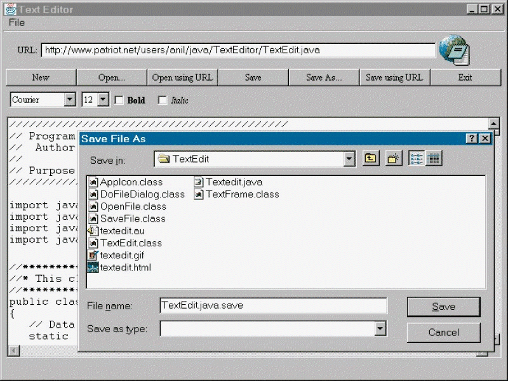Click the Save button in dialog
The width and height of the screenshot is (508, 381).
443,307
